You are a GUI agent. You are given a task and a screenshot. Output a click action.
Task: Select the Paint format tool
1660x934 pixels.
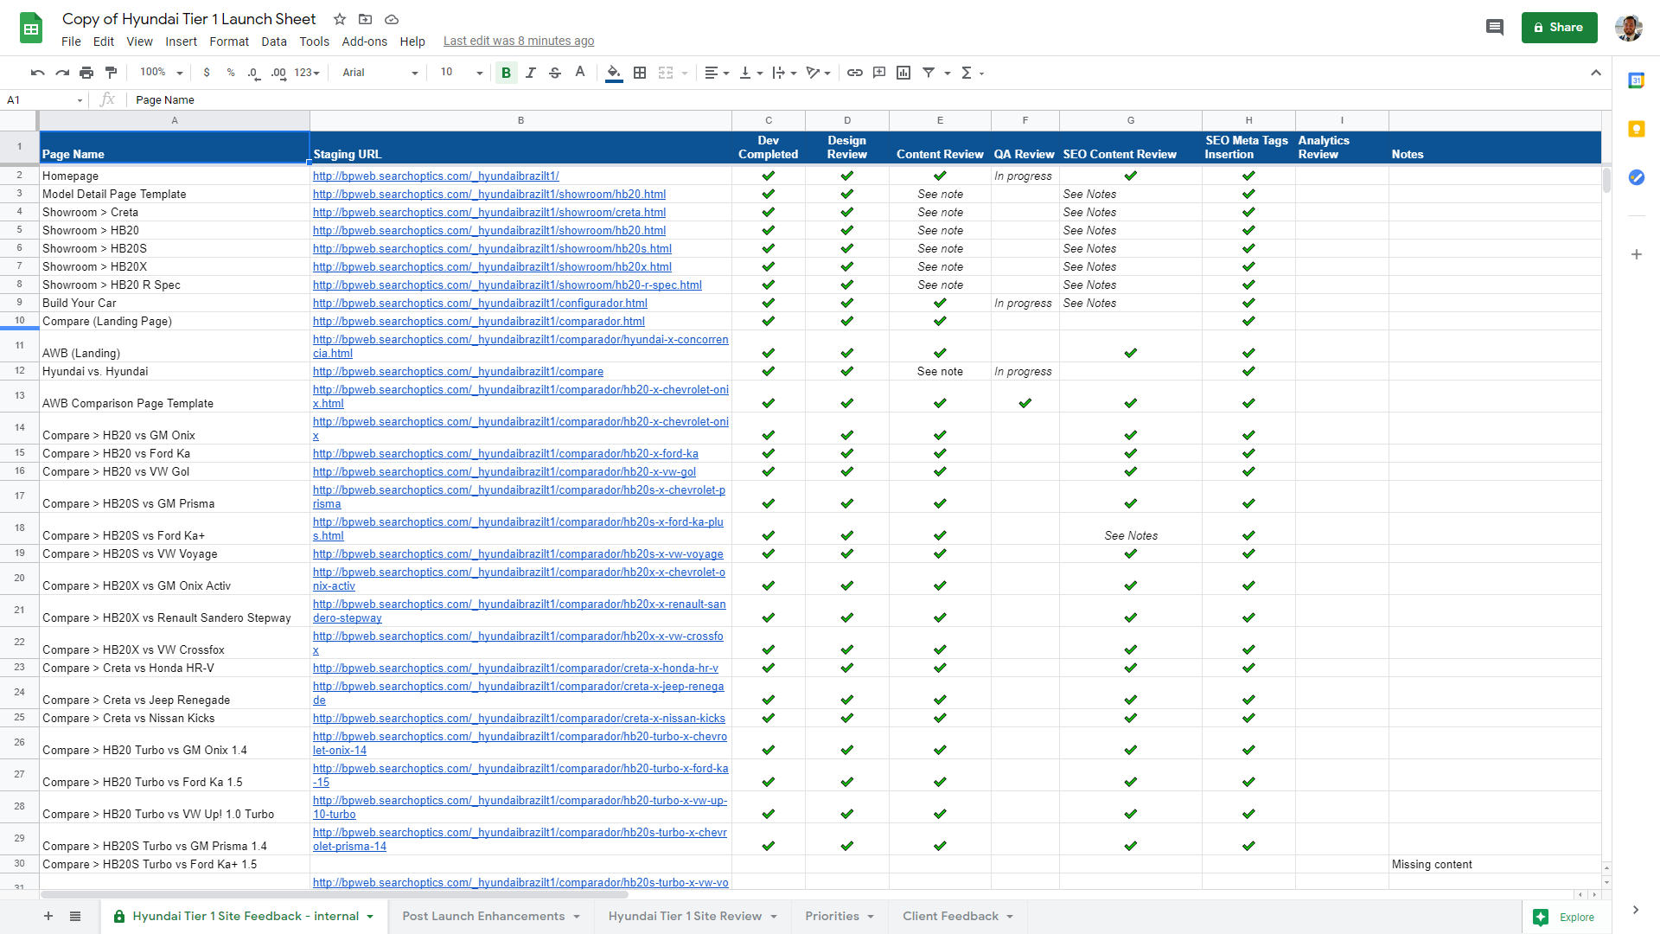tap(111, 73)
